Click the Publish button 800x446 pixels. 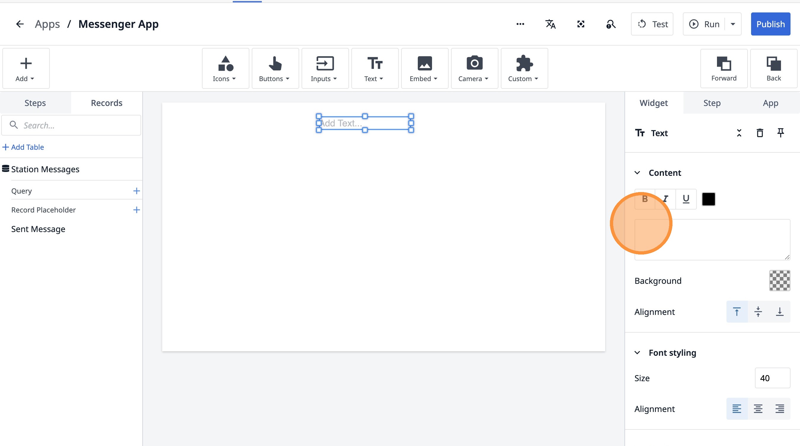770,24
